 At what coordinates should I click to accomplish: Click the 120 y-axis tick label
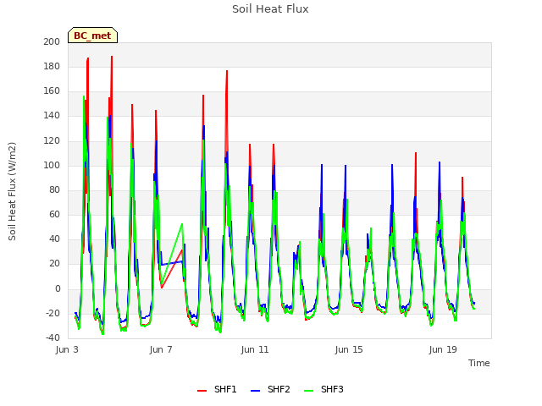52,141
